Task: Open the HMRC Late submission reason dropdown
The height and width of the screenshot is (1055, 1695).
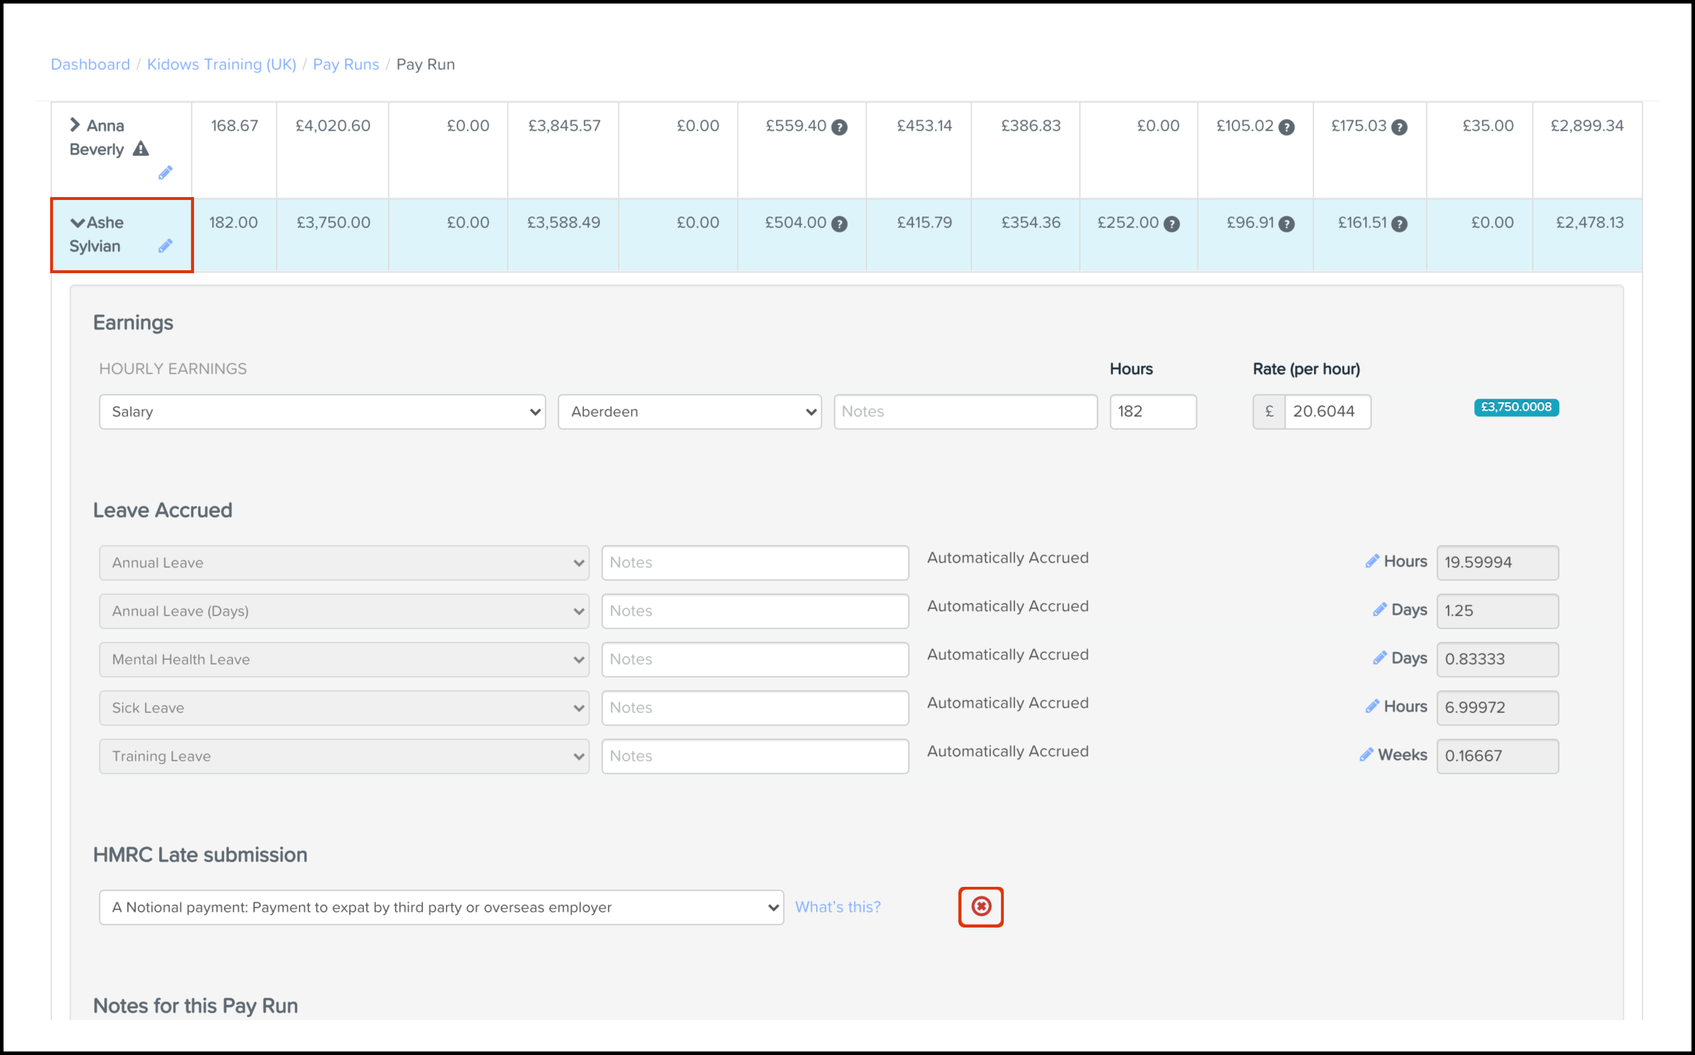Action: tap(441, 907)
